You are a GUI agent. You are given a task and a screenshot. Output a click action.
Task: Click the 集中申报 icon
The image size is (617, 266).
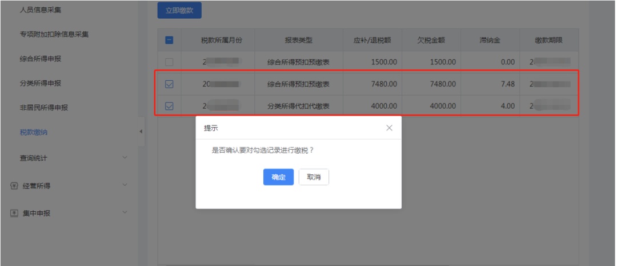point(14,214)
